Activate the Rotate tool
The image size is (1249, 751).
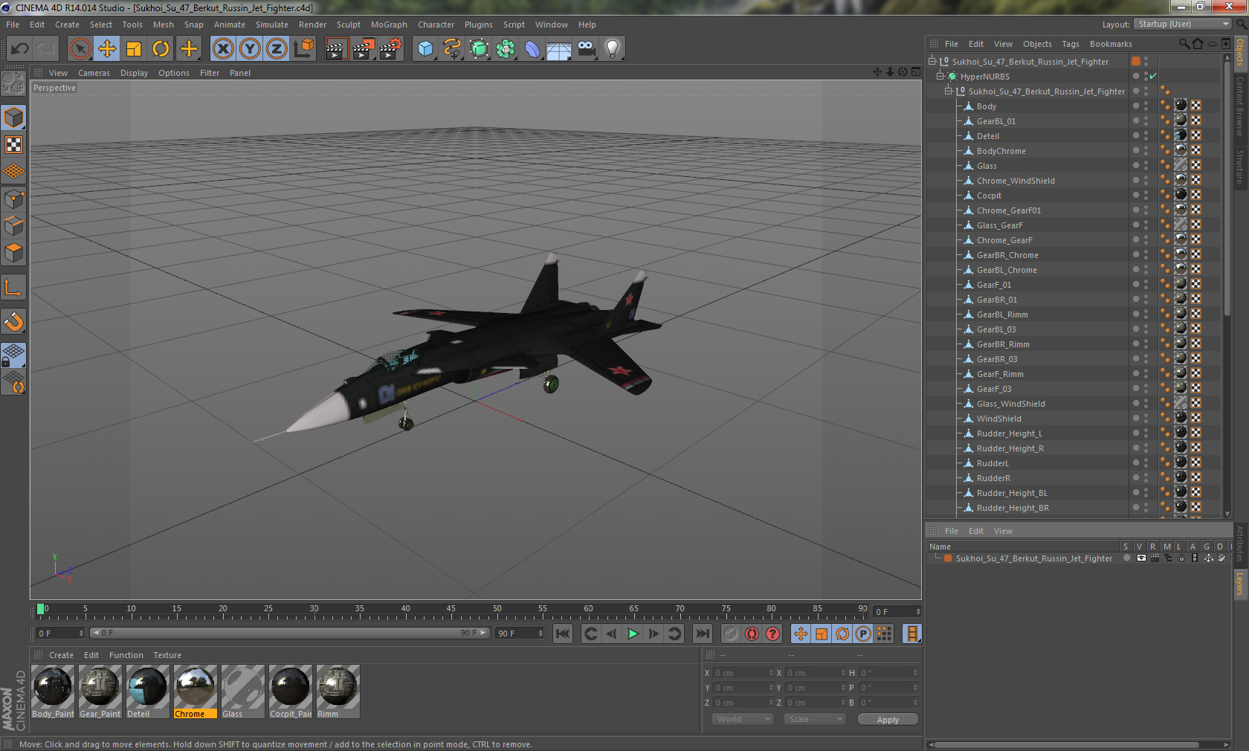[x=161, y=49]
